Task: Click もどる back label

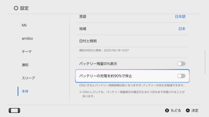Action: point(176,110)
